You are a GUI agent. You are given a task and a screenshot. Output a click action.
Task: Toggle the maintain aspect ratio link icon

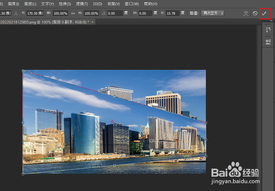click(x=73, y=13)
